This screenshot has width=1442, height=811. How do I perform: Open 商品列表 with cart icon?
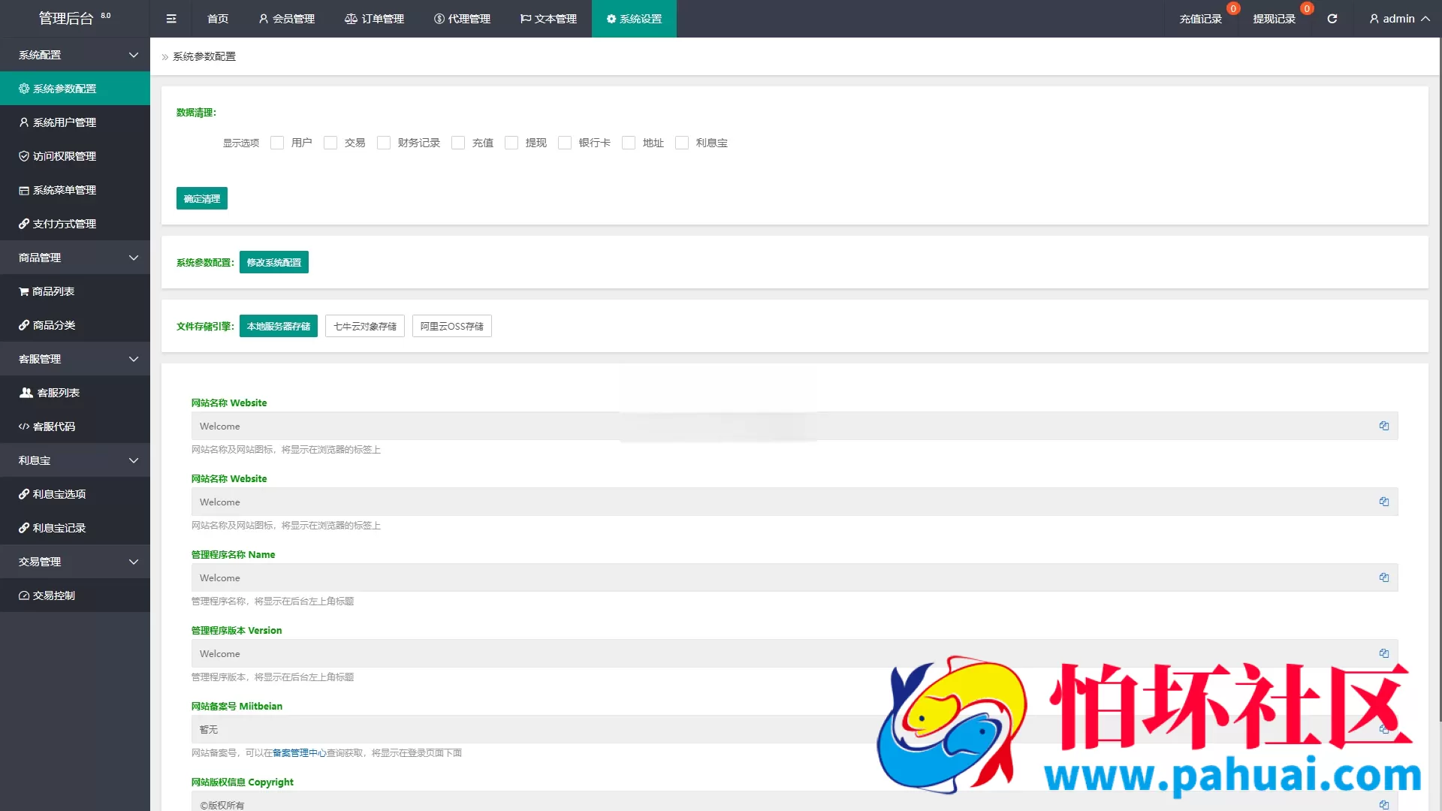point(53,291)
